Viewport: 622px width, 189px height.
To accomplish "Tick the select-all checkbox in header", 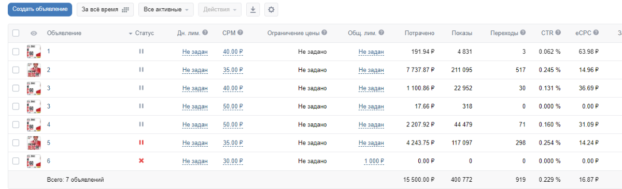I will coord(16,33).
